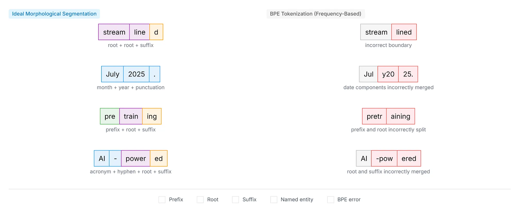515x212 pixels.
Task: Click the "lined" BPE error token
Action: point(404,32)
